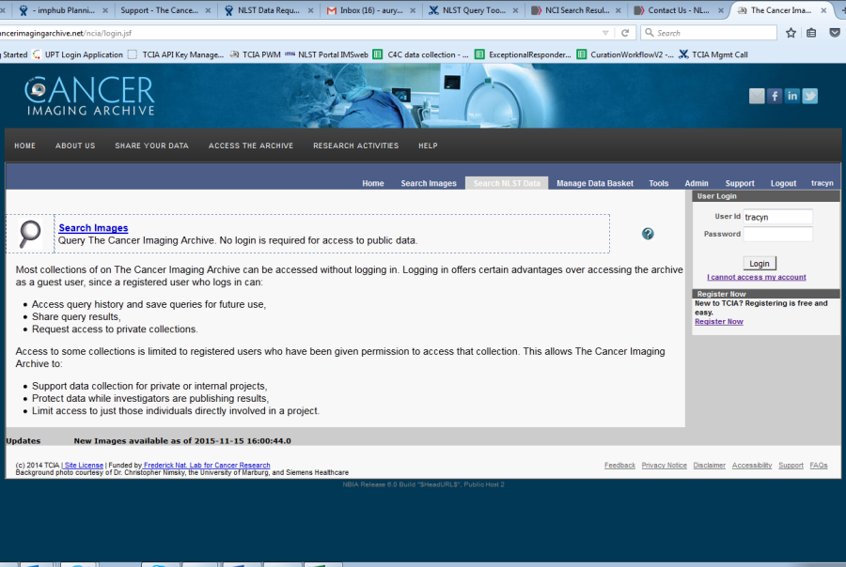Close the 'Inbox (16)' Gmail tab

coord(413,10)
